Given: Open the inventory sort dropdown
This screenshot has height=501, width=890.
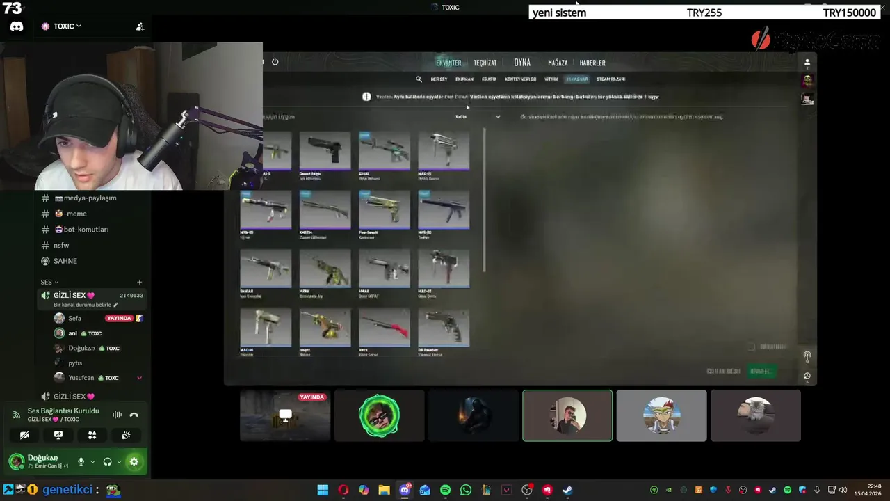Looking at the screenshot, I should click(x=478, y=116).
